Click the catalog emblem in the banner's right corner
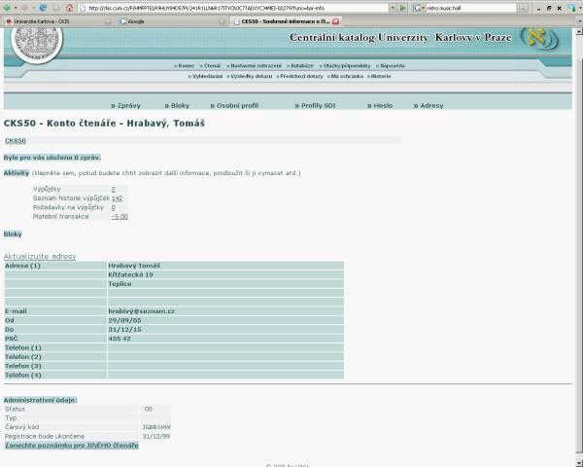Viewport: 583px width, 467px height. click(x=539, y=40)
